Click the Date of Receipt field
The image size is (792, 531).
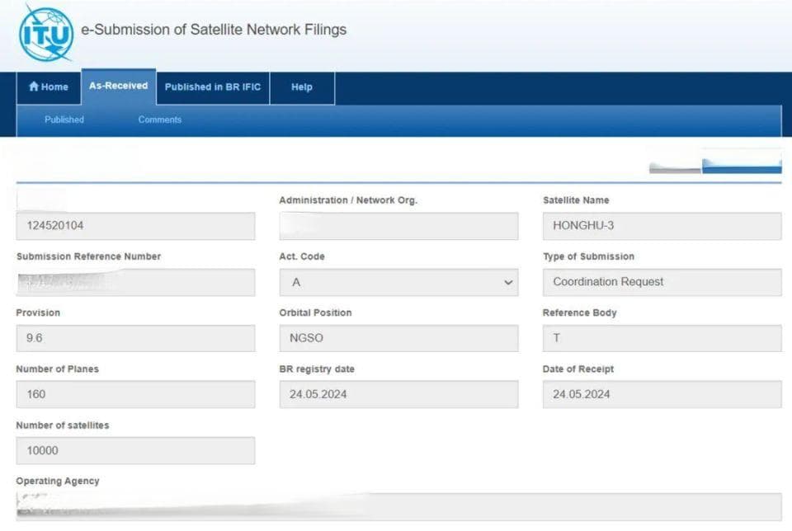[662, 394]
